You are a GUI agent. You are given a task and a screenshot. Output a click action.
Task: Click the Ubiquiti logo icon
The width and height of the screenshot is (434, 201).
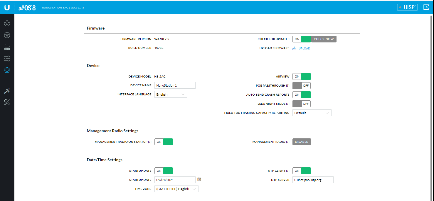point(7,7)
